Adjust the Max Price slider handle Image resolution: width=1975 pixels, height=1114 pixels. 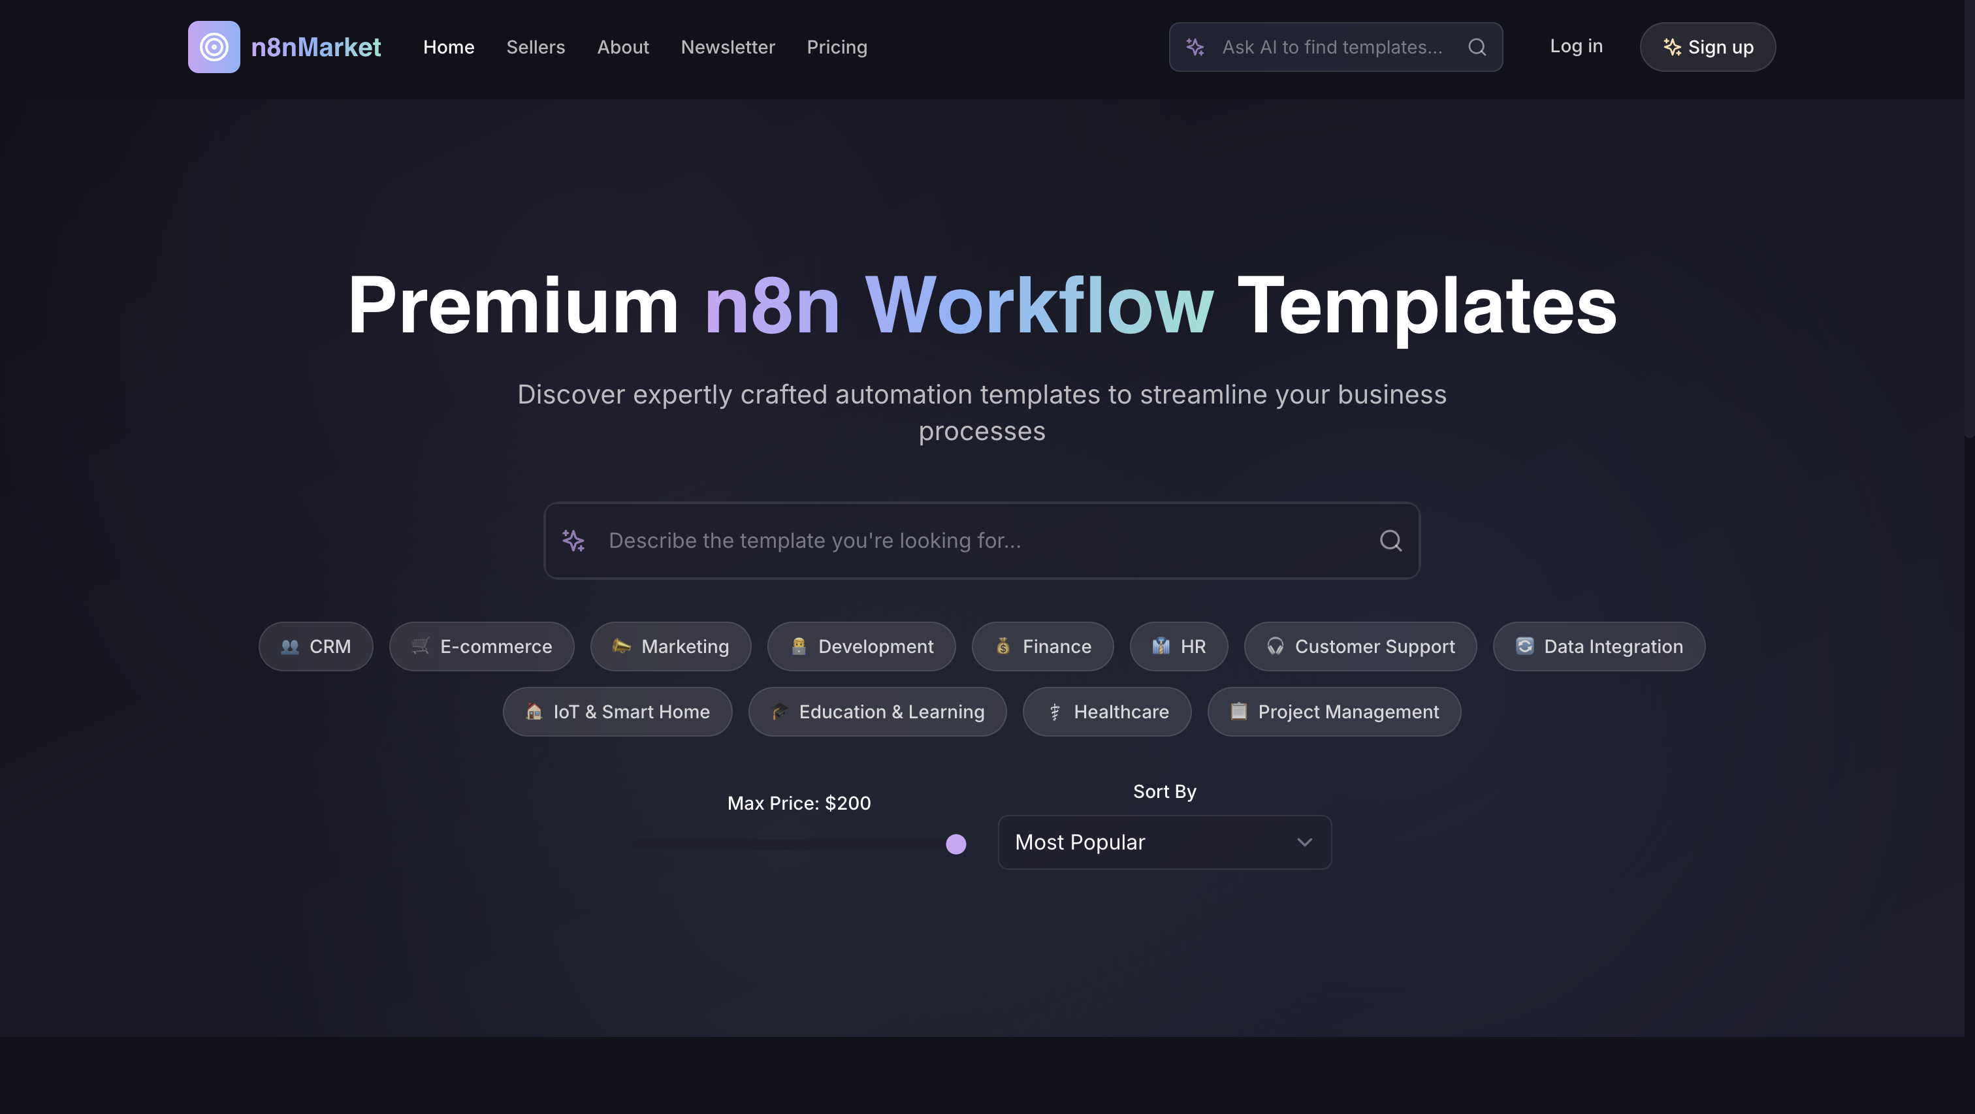[955, 844]
